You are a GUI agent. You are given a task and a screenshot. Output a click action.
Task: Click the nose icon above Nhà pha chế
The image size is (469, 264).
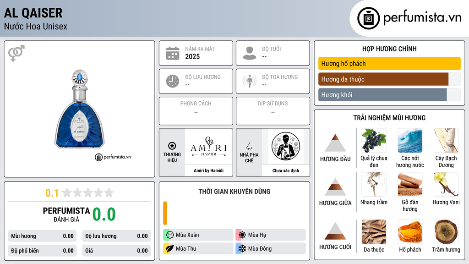[x=249, y=146]
